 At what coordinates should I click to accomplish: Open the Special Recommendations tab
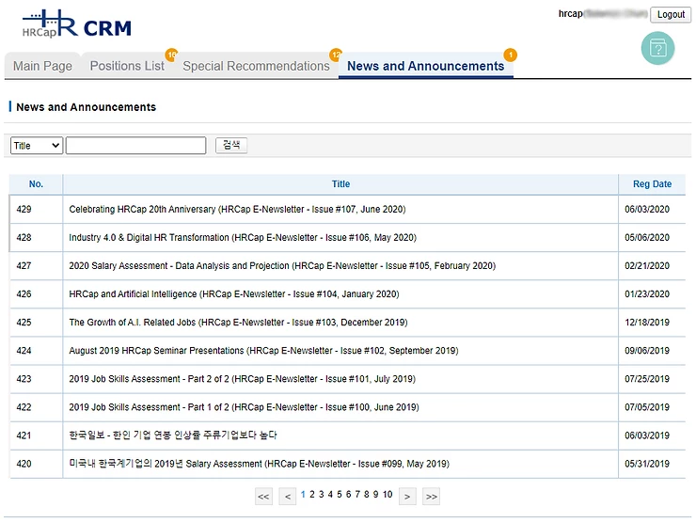tap(256, 66)
